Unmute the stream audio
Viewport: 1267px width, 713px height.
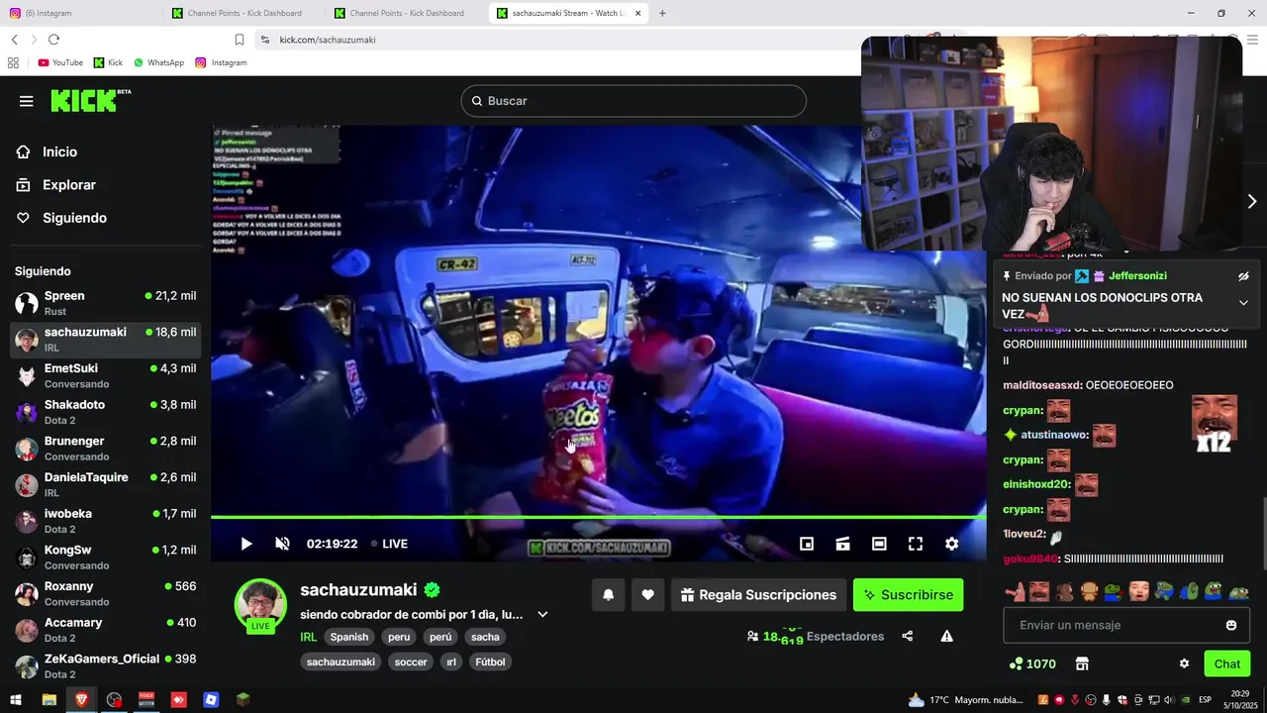(282, 544)
